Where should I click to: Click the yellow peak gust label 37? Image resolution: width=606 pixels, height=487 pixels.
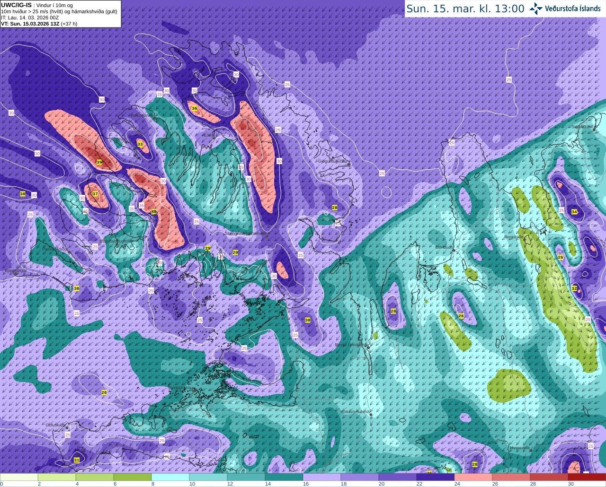[x=95, y=194]
